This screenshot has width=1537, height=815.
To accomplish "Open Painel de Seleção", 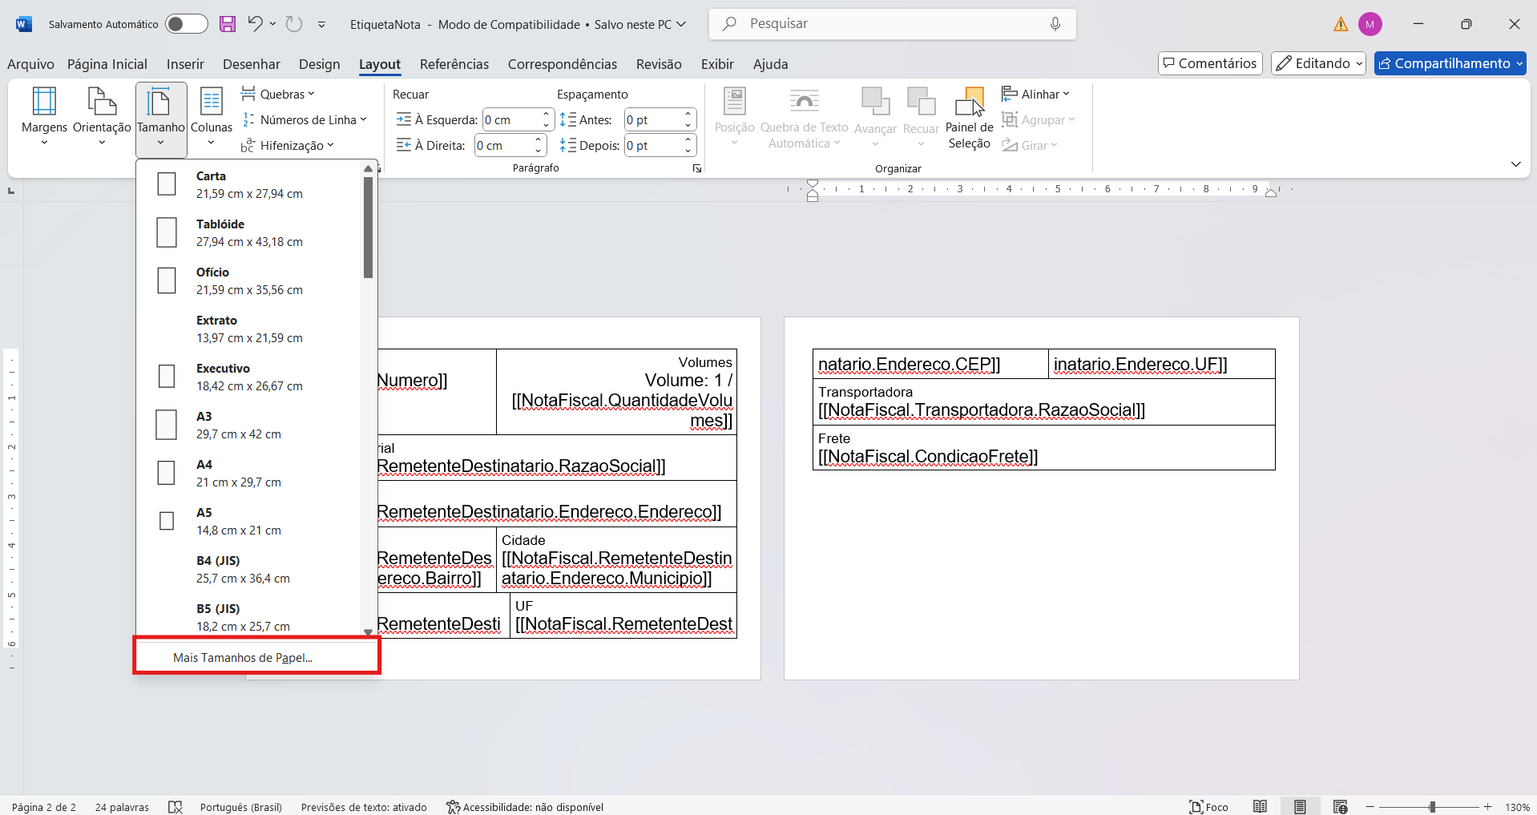I will tap(969, 118).
